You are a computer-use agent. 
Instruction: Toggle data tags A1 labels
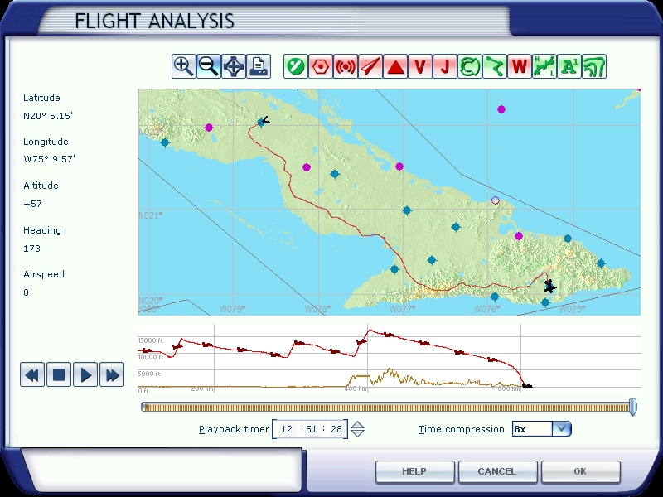[x=569, y=66]
